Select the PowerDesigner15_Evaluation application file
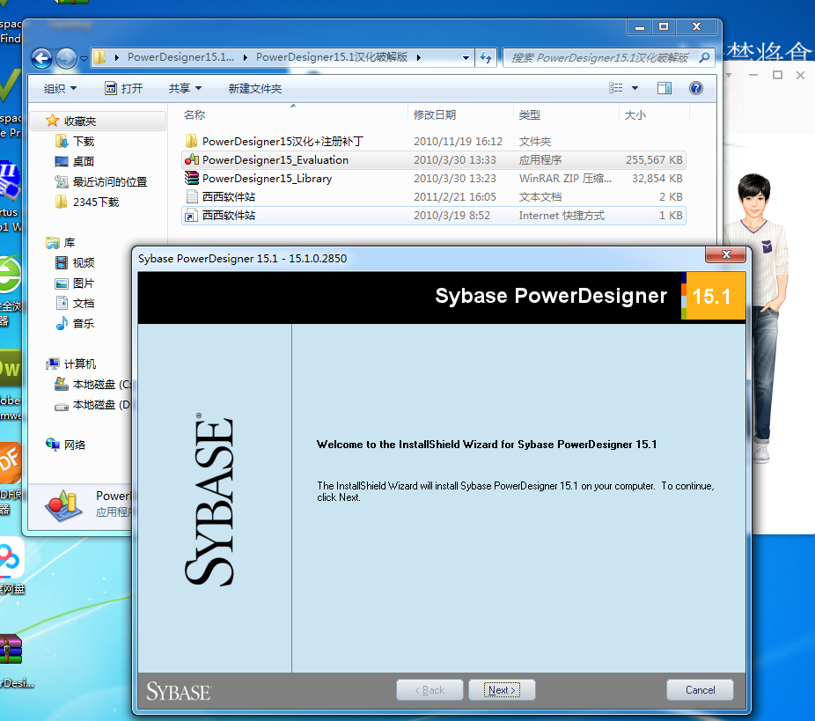Screen dimensions: 815x721 [x=275, y=160]
